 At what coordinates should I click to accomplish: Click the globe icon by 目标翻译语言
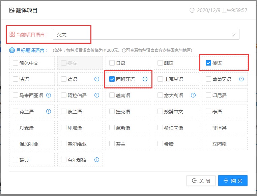(12, 50)
